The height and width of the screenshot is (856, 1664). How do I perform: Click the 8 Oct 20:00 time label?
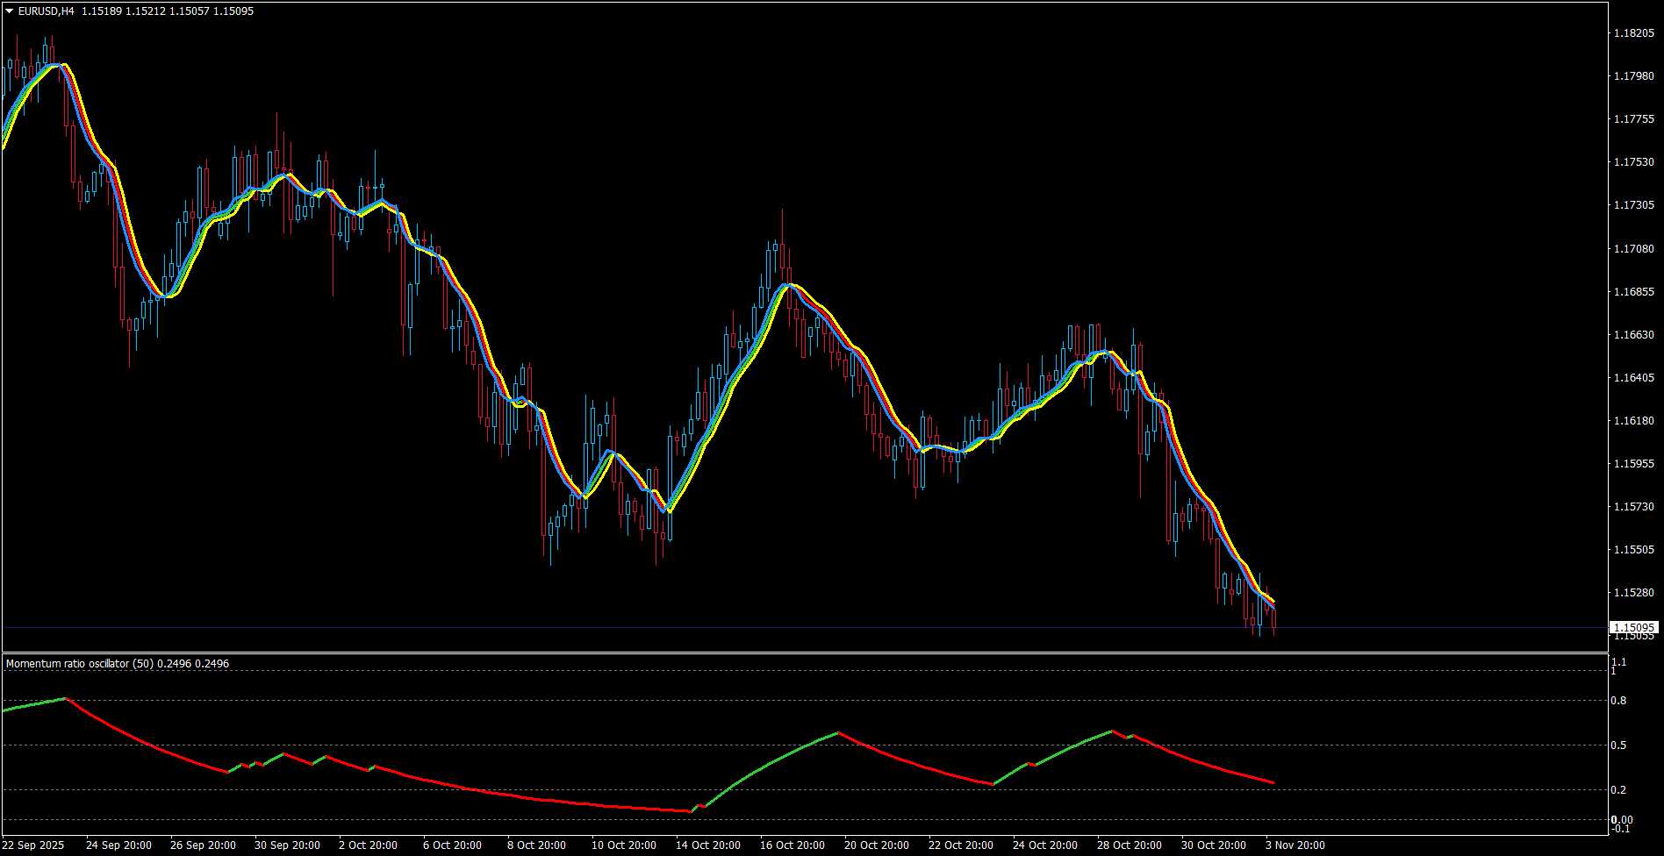(537, 845)
